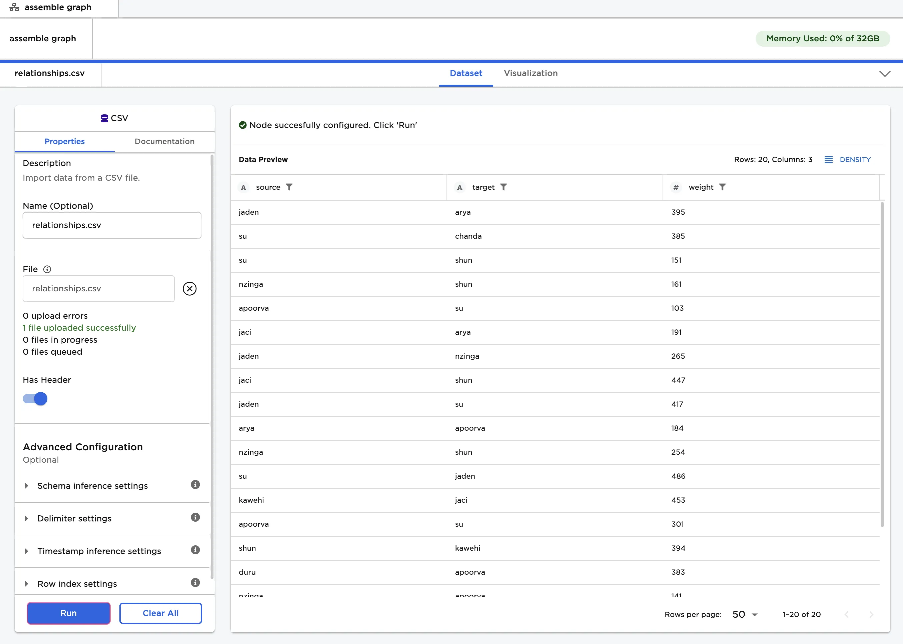Expand Schema inference settings
The width and height of the screenshot is (903, 644).
92,486
